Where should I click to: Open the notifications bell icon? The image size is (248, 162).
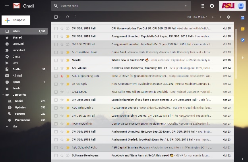212,6
